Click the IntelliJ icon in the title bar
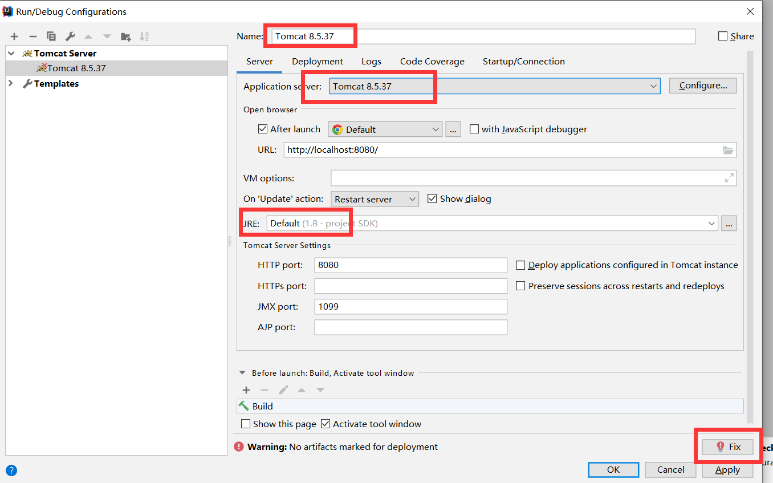The width and height of the screenshot is (773, 483). [8, 11]
